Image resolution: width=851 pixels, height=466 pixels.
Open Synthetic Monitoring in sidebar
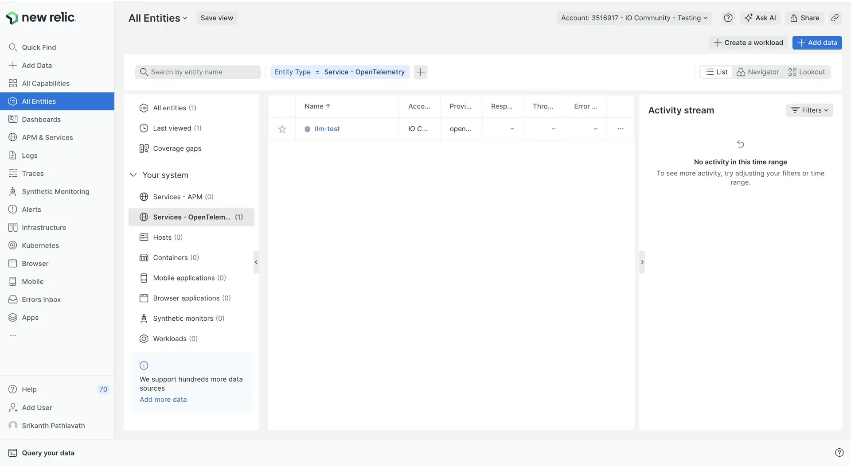tap(55, 191)
